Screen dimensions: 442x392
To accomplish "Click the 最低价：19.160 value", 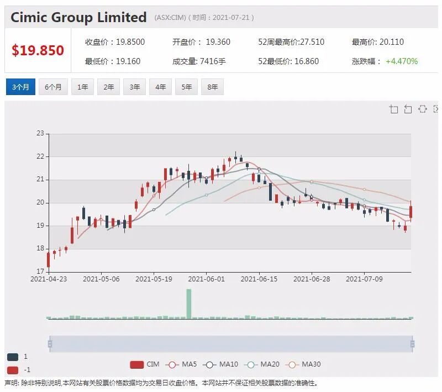I will click(113, 61).
